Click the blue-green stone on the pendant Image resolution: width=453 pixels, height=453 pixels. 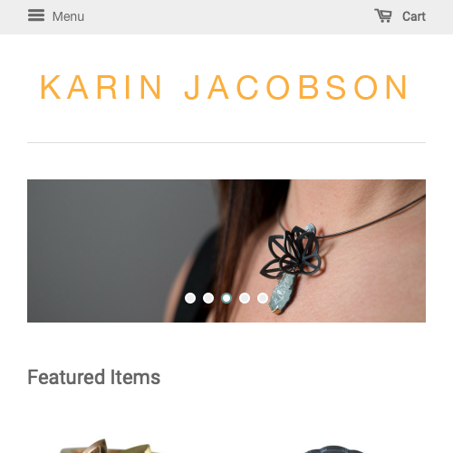[x=283, y=293]
